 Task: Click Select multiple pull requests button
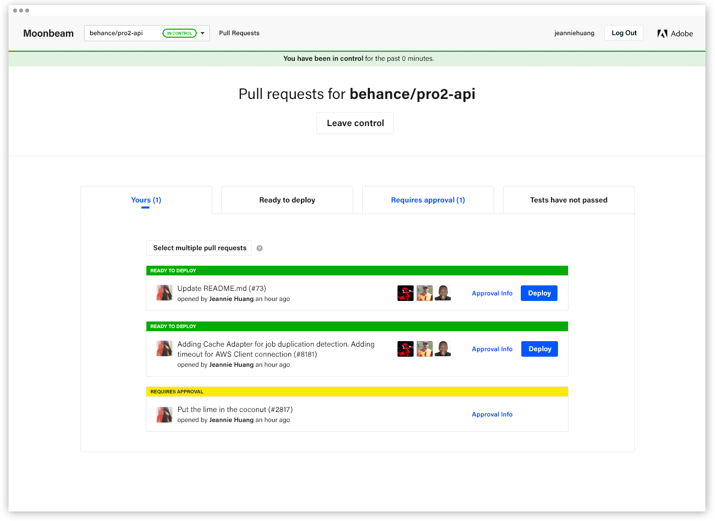199,248
